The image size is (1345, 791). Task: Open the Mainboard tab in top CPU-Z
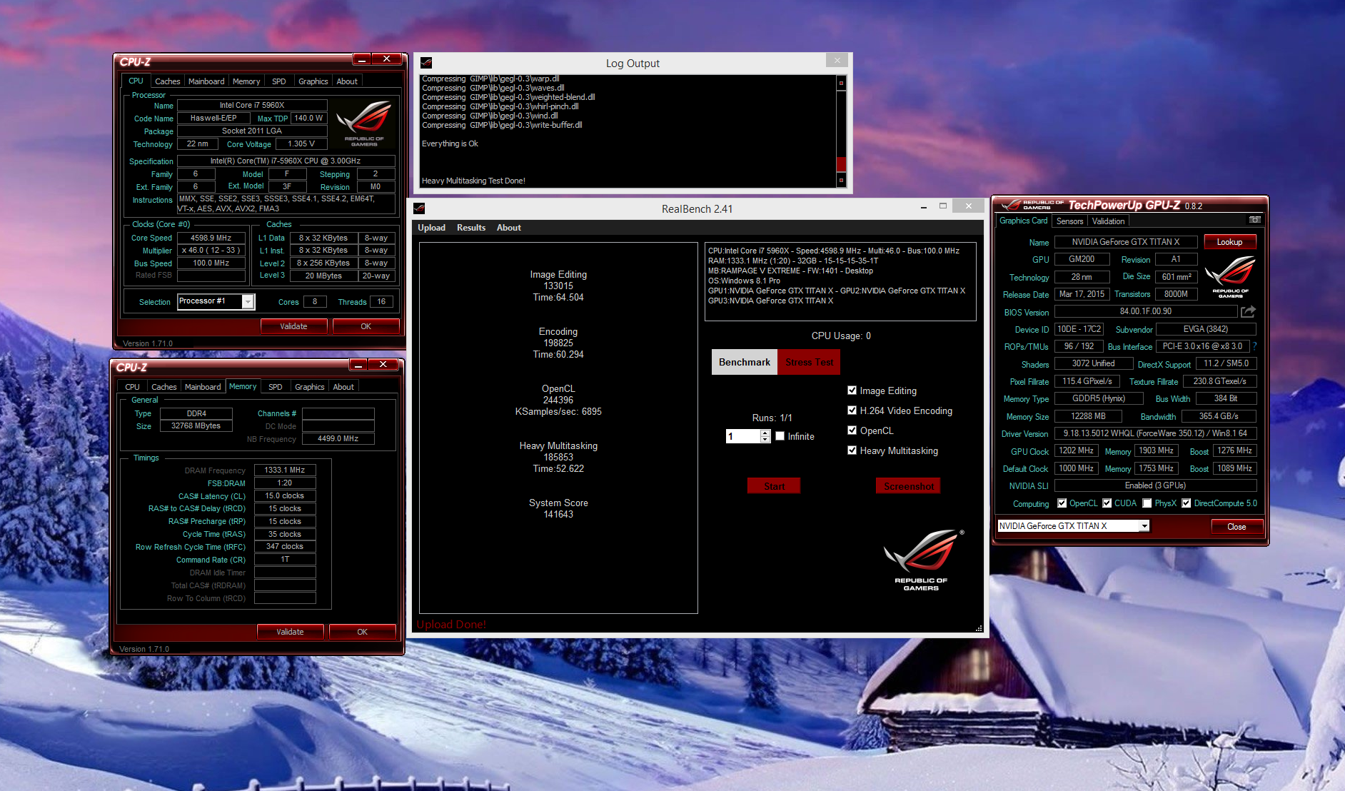coord(206,81)
